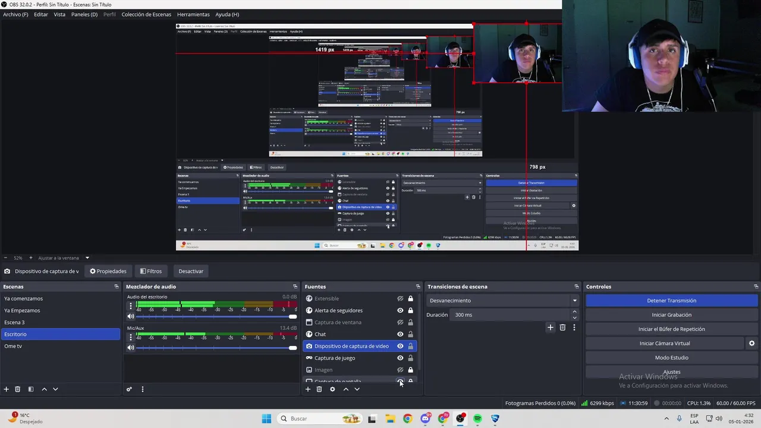Click the Detener Transmisión button
Viewport: 761px width, 428px height.
point(671,300)
